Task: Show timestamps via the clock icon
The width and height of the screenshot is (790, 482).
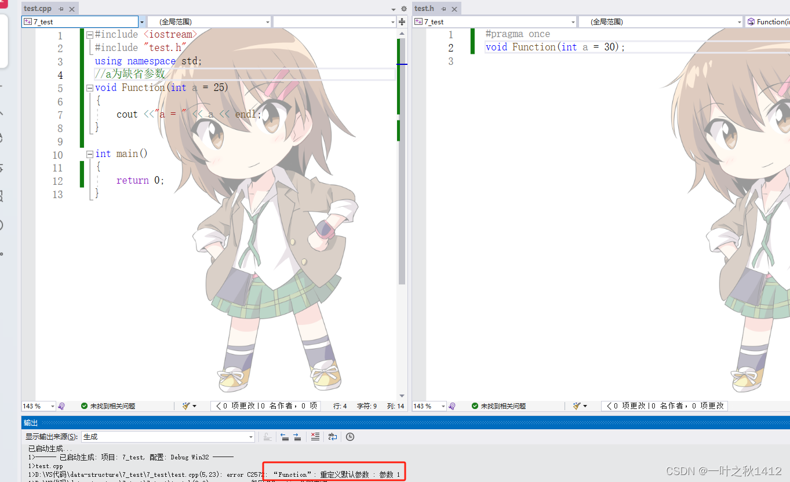Action: [350, 436]
